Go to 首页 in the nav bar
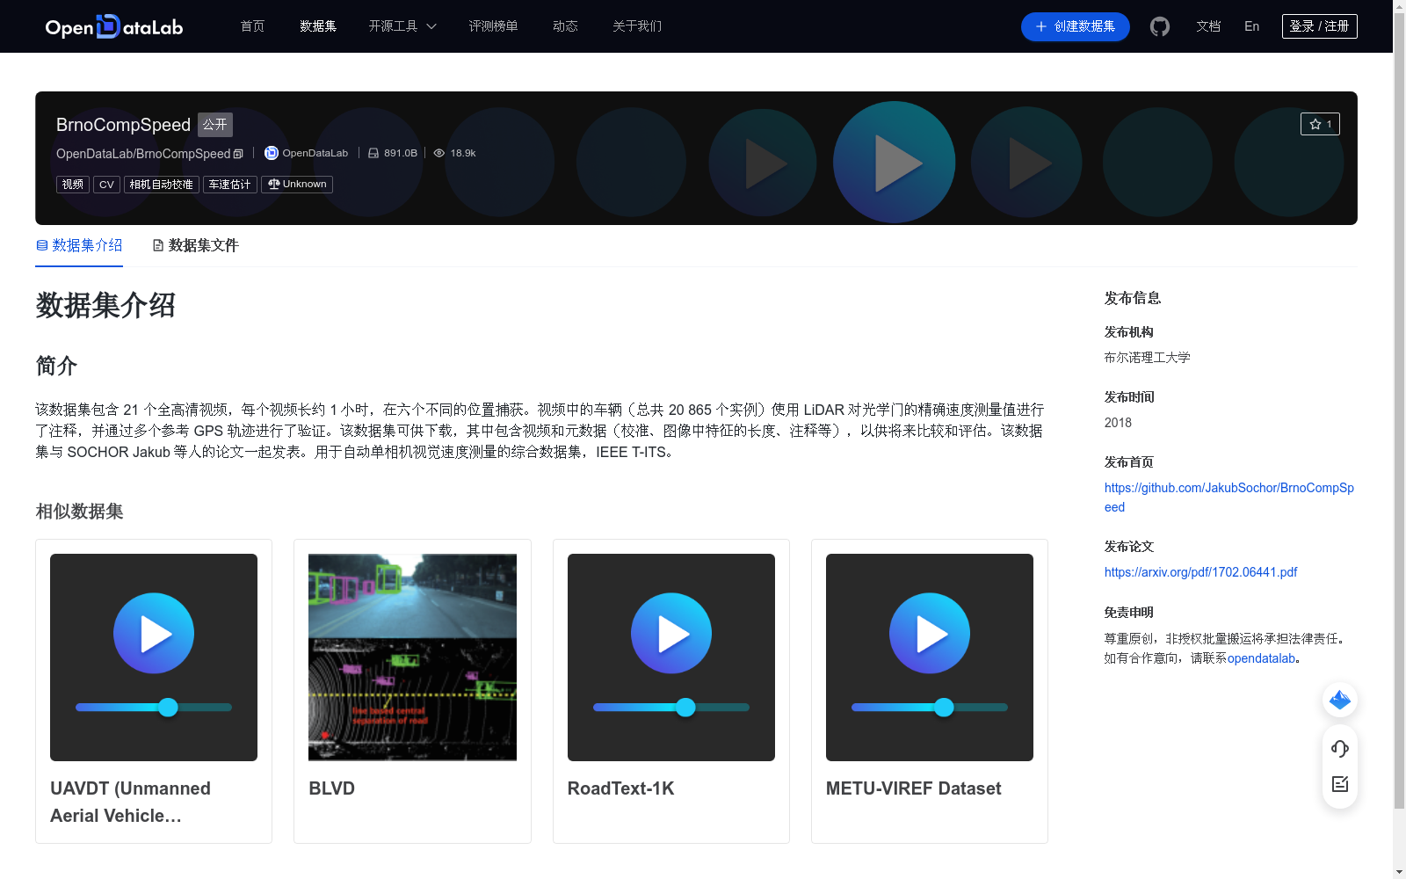 (253, 26)
